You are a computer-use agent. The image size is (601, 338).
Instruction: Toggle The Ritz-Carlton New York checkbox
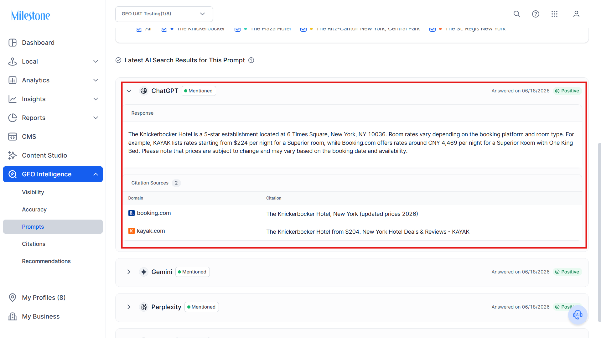coord(303,29)
